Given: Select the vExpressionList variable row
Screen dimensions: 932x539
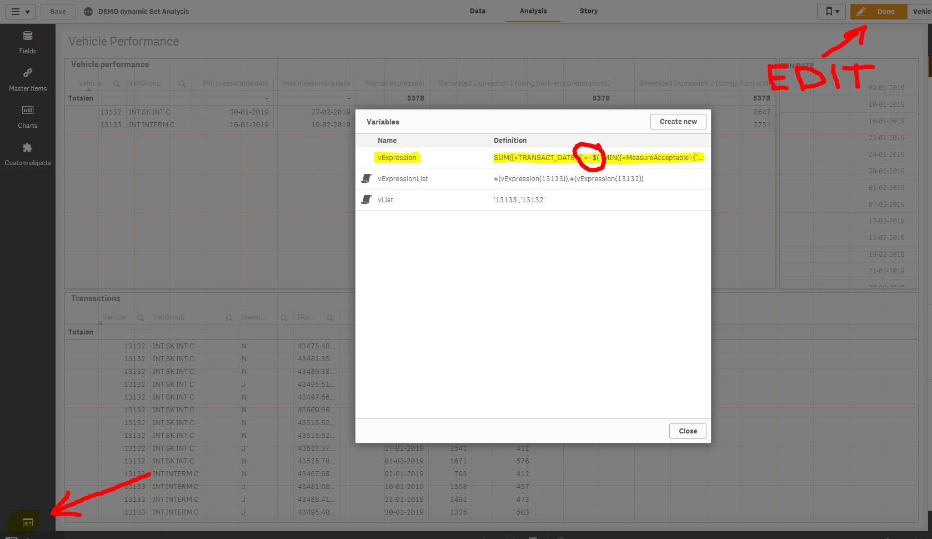Looking at the screenshot, I should 533,179.
